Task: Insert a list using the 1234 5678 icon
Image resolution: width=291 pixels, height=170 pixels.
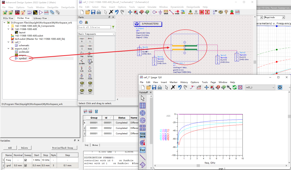Action: pos(143,135)
